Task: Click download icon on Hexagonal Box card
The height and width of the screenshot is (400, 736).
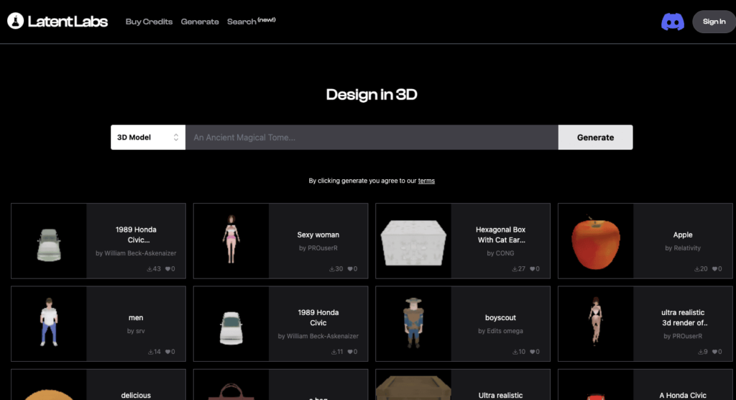Action: click(515, 269)
